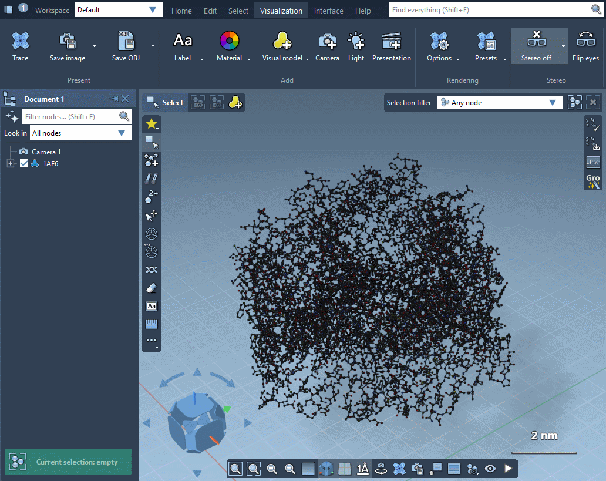
Task: Toggle the eye visibility icon in bottom bar
Action: tap(490, 469)
